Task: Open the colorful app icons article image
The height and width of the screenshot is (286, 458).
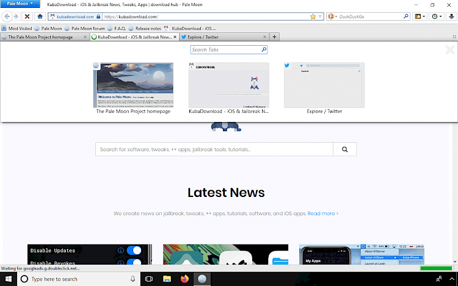Action: [225, 254]
